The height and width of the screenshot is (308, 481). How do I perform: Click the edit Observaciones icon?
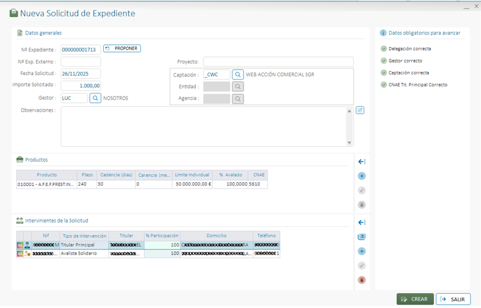360,110
